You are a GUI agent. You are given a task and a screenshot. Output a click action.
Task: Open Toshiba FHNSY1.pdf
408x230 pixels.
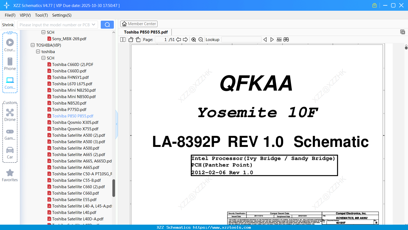coord(70,77)
